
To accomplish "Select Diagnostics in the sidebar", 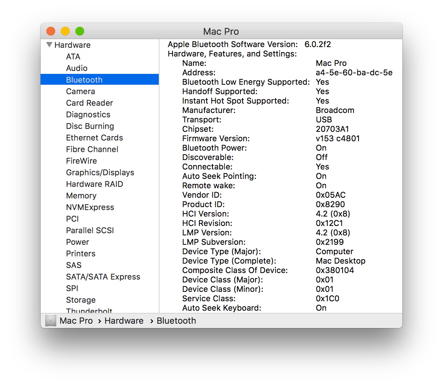I will (x=88, y=114).
